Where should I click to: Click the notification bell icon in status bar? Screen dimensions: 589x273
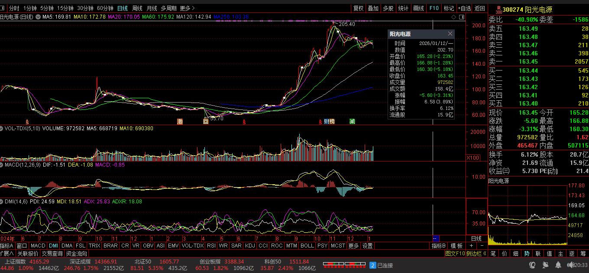tap(557, 265)
